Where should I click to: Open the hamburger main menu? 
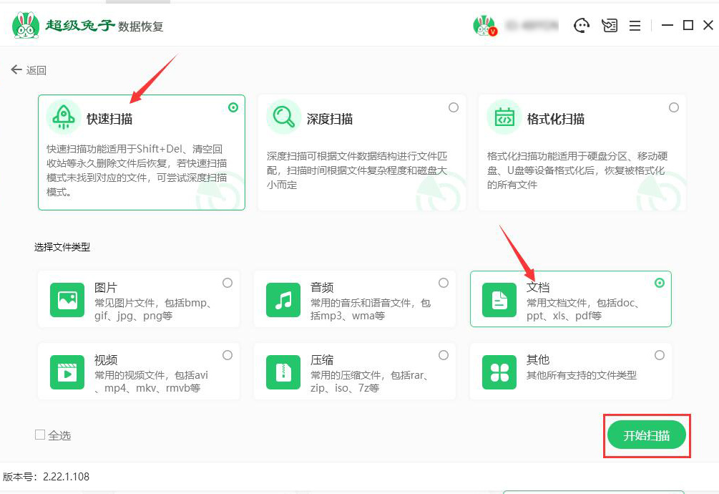(x=634, y=24)
